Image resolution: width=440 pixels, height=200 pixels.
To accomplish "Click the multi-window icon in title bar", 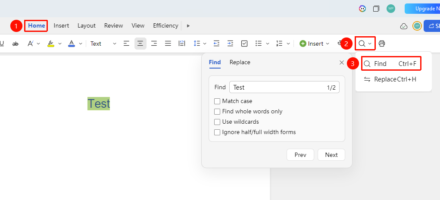I will pyautogui.click(x=376, y=9).
